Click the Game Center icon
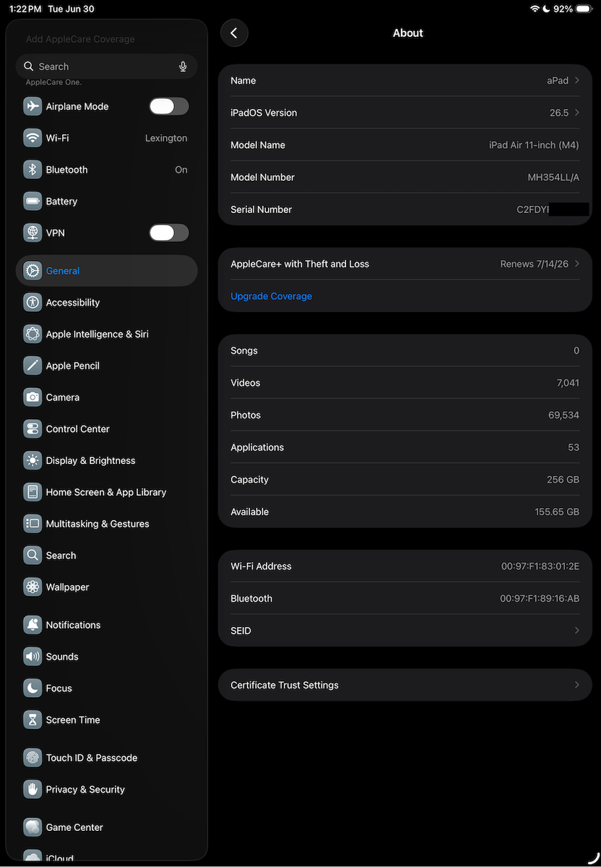The height and width of the screenshot is (867, 601). coord(33,827)
